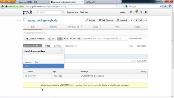The height and width of the screenshot is (98, 174).
Task: Open egoing profile link in header
Action: coord(123,12)
